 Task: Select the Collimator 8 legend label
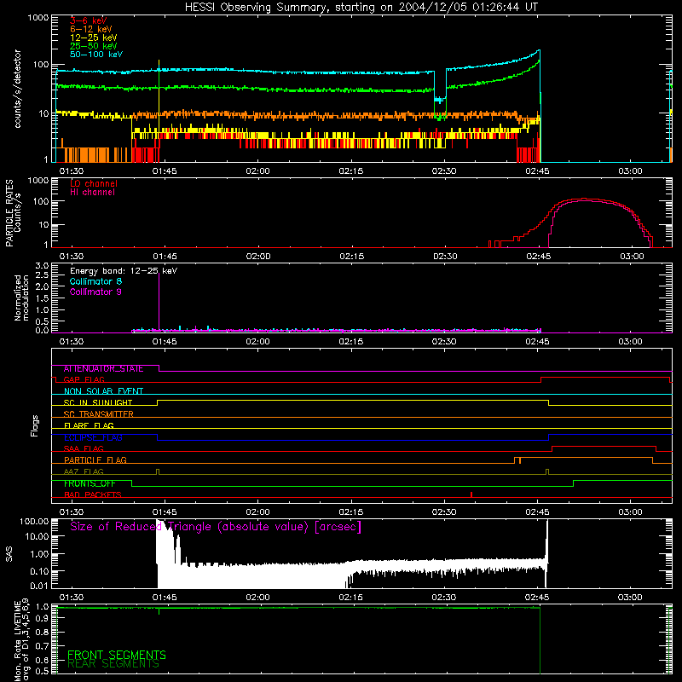point(95,281)
